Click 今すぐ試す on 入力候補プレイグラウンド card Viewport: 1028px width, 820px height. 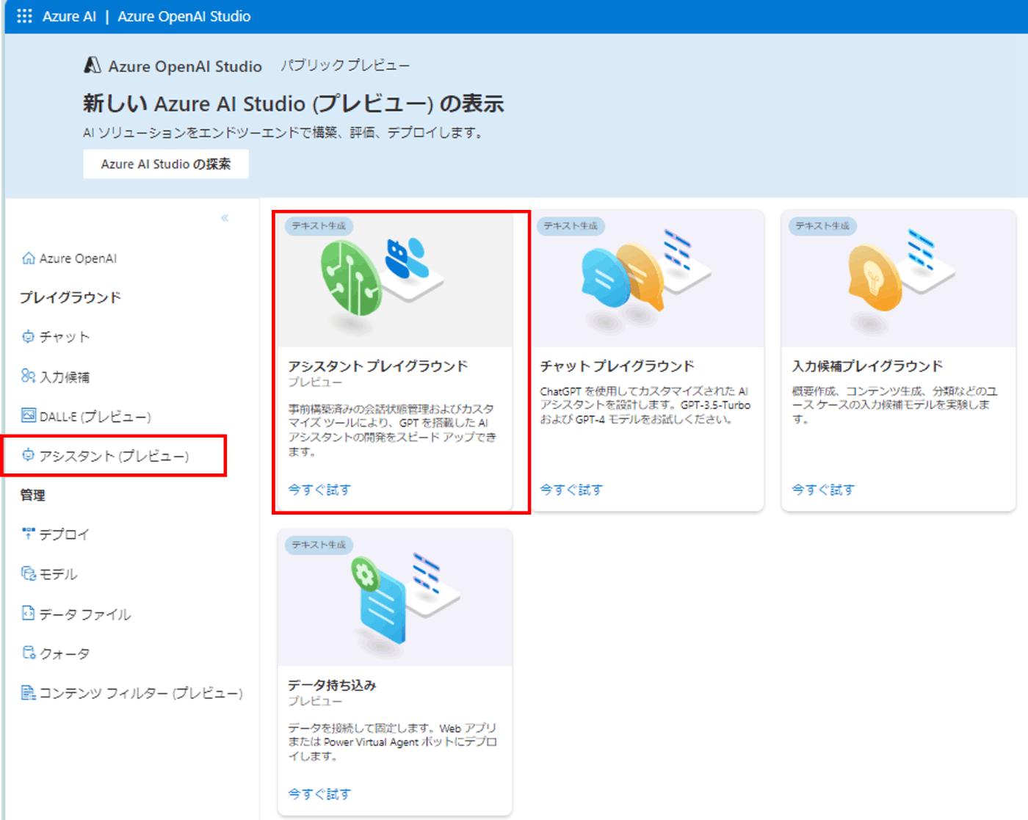823,490
